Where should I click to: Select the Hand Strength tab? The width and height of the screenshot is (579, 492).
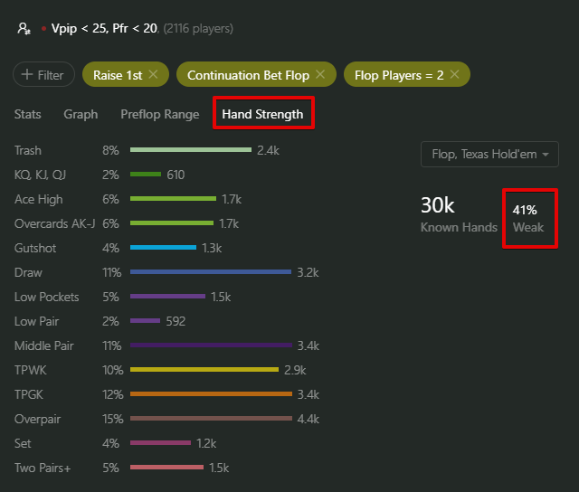click(262, 115)
